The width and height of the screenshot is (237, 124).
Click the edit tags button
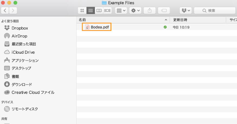click(x=164, y=11)
